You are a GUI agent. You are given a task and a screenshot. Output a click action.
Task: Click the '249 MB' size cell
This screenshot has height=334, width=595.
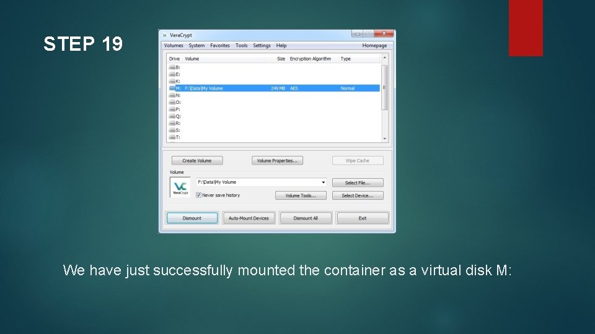click(x=278, y=88)
